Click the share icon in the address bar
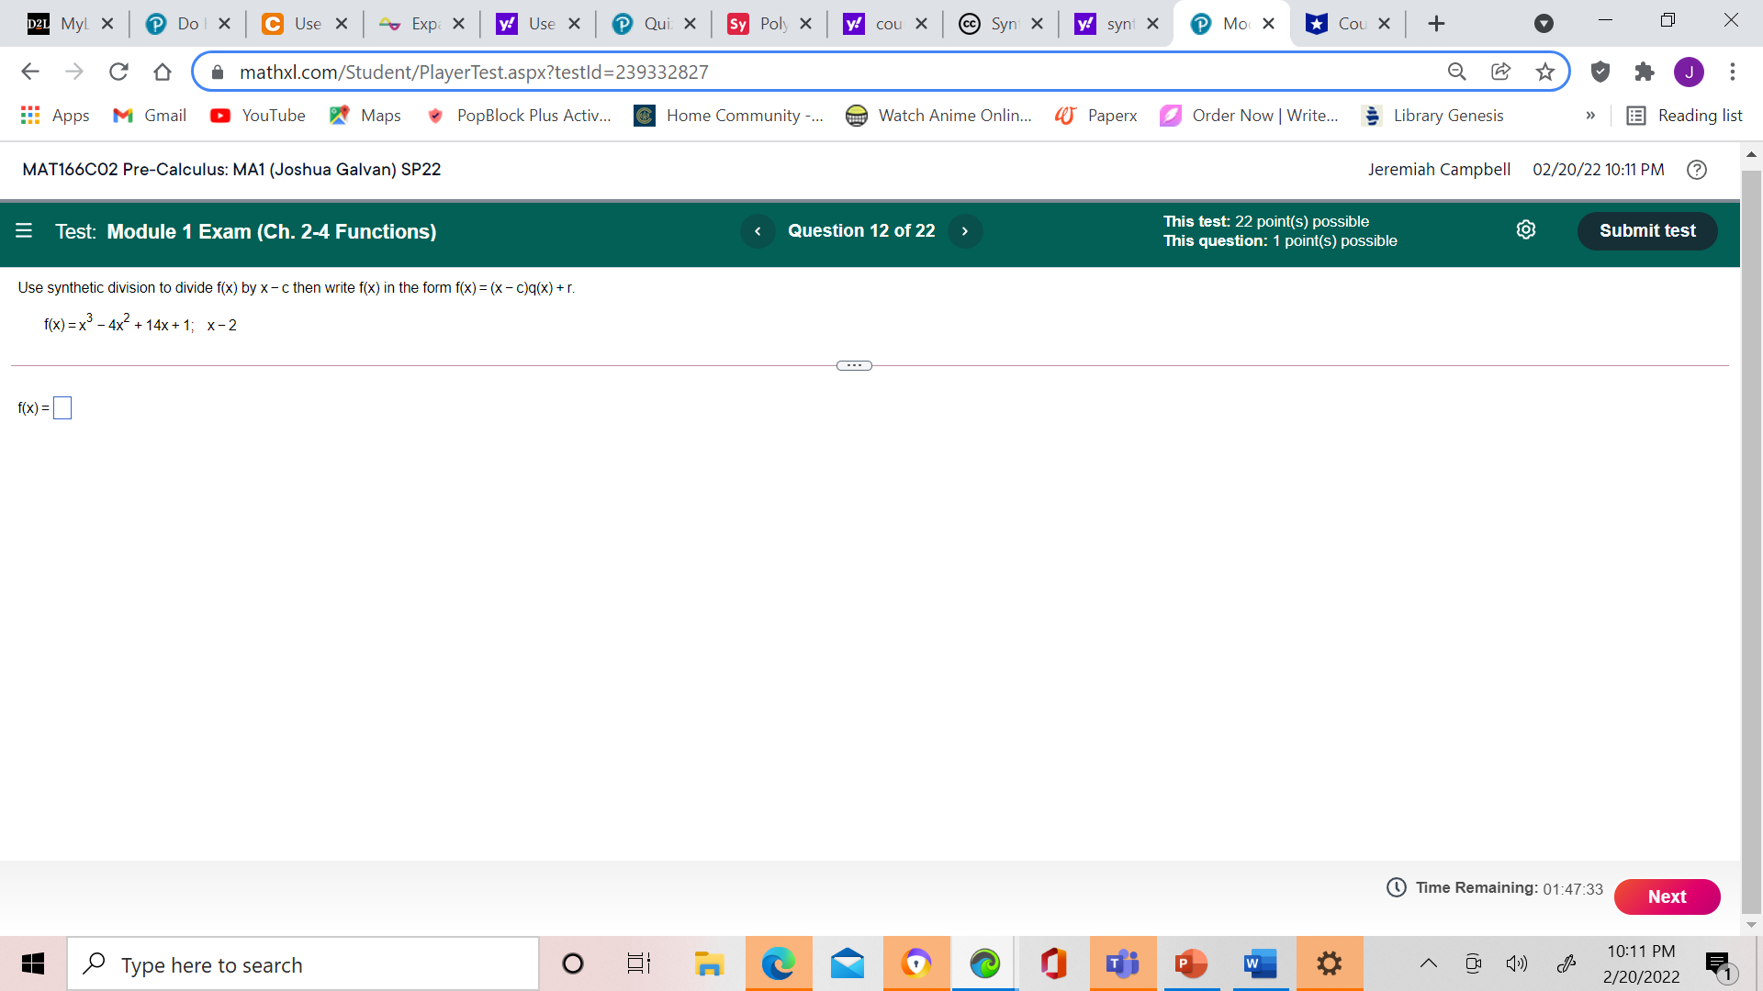Screen dimensions: 1763x991 [x=1501, y=72]
